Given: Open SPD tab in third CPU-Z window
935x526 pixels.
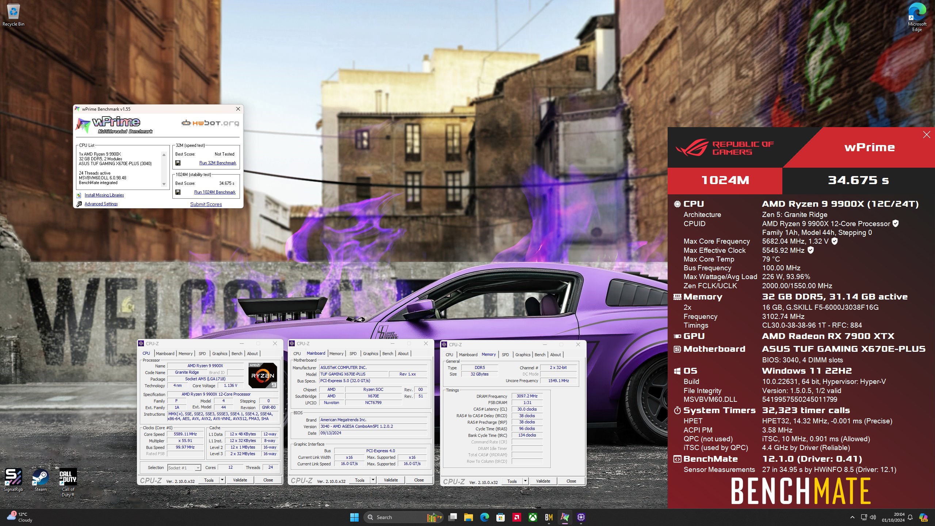Looking at the screenshot, I should 505,355.
